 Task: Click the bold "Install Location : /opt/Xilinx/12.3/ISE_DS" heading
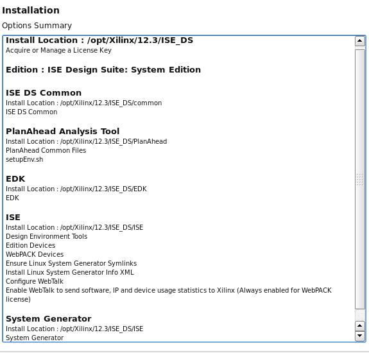(x=99, y=40)
